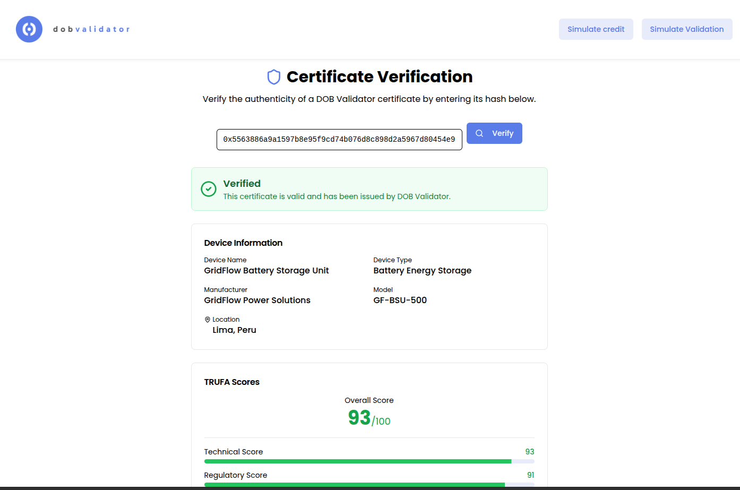Viewport: 740px width, 490px height.
Task: Click the dobvalidator brand wordmark
Action: click(x=91, y=29)
